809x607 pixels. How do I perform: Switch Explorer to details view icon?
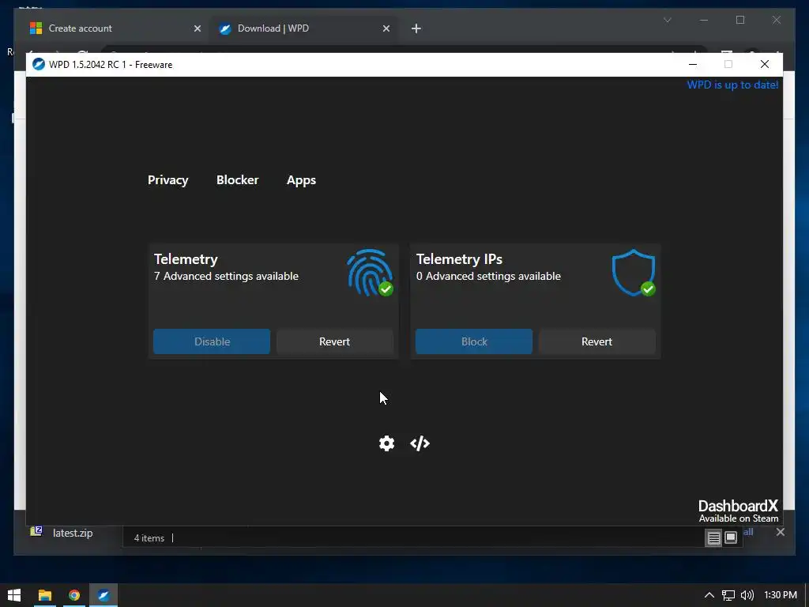click(x=713, y=537)
